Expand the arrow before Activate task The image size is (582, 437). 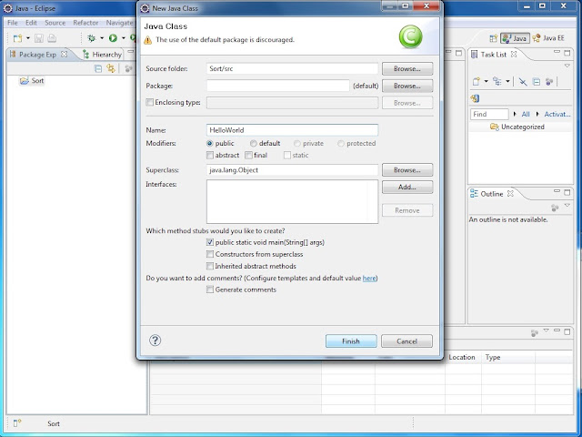(537, 114)
